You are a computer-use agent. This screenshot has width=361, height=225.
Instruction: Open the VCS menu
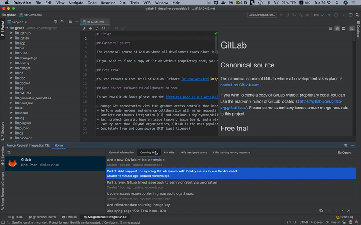(x=147, y=3)
